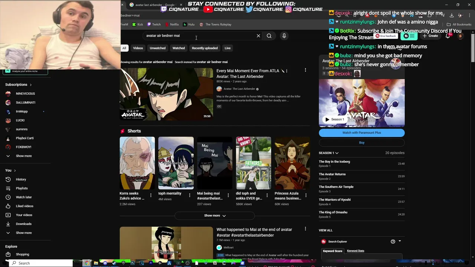Open the YouTube account profile avatar
Viewport: 475px width, 267px height.
461,36
